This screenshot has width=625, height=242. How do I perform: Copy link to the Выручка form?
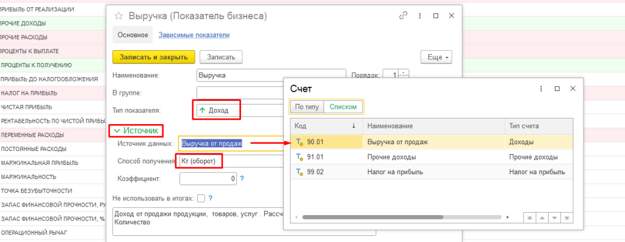click(403, 16)
